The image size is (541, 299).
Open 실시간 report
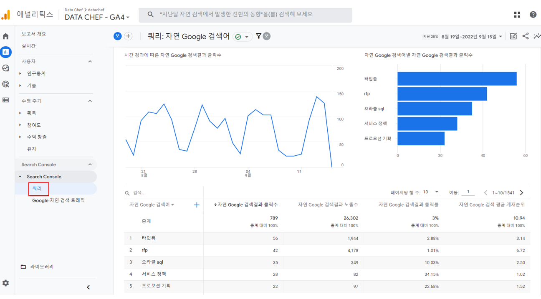click(x=28, y=46)
